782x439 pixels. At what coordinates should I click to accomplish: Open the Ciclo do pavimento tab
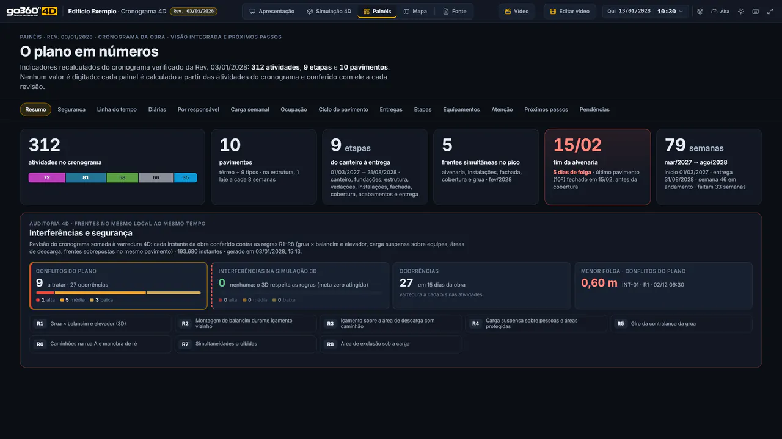[x=343, y=110]
